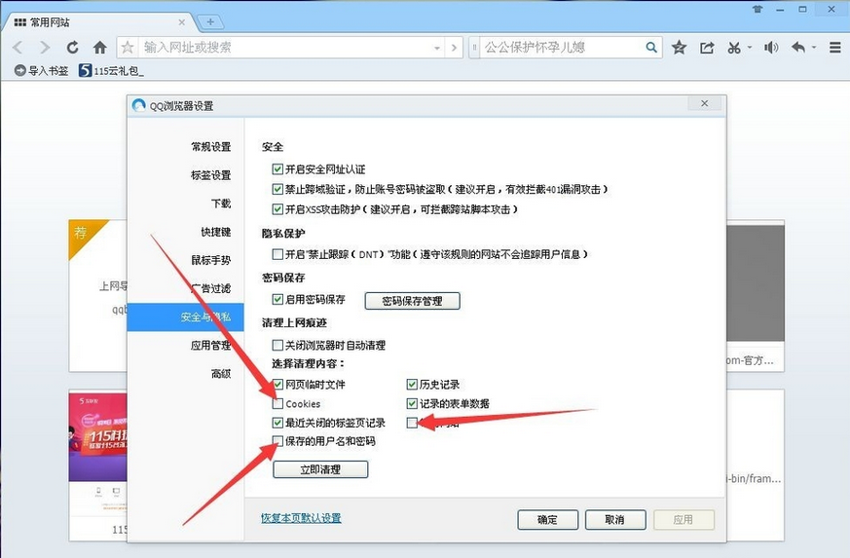The image size is (850, 558).
Task: Click 恢复本页默认设置 link
Action: coord(301,518)
